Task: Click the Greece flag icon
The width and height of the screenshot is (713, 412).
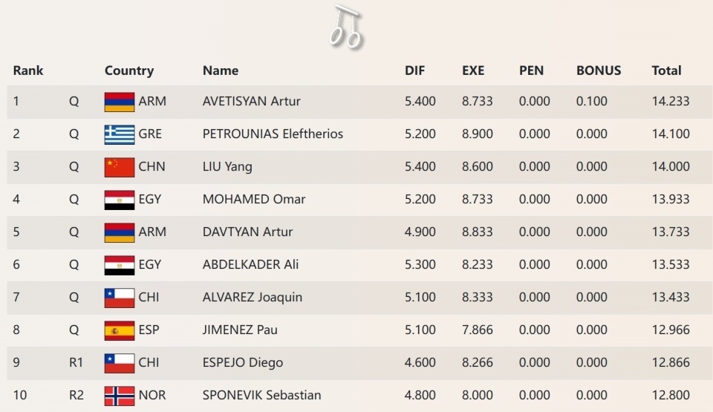Action: [120, 134]
